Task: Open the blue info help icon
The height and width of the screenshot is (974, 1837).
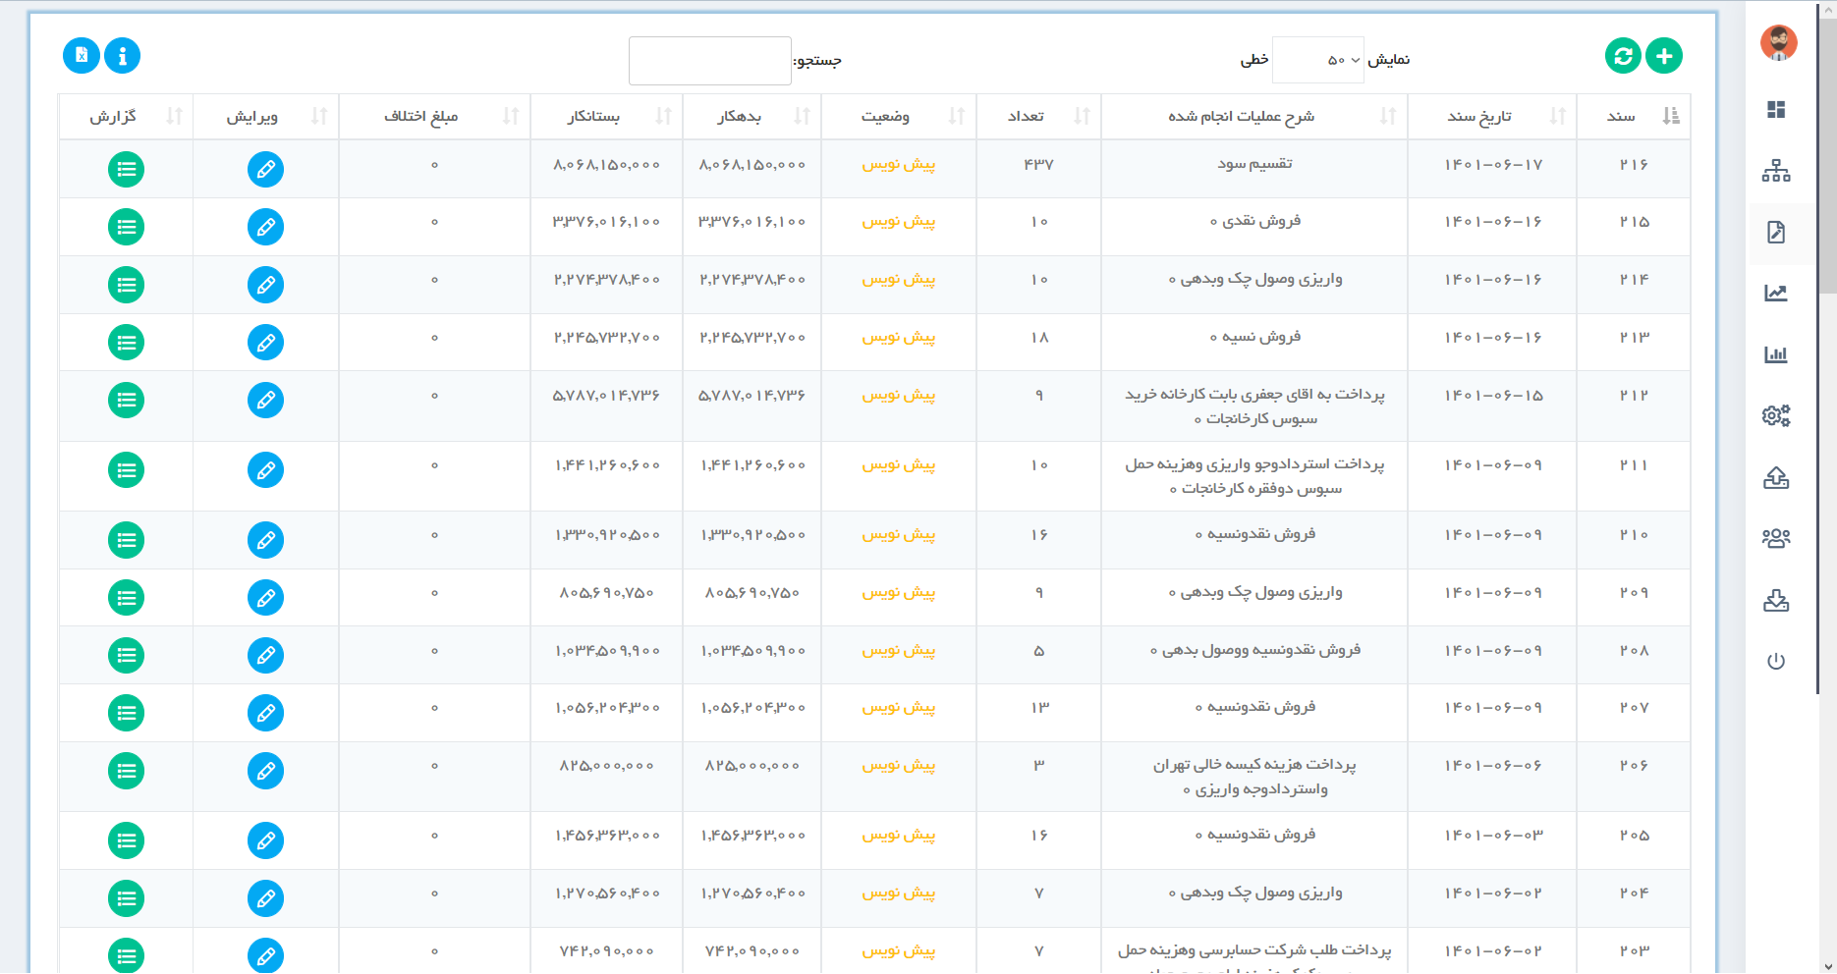Action: [x=122, y=56]
